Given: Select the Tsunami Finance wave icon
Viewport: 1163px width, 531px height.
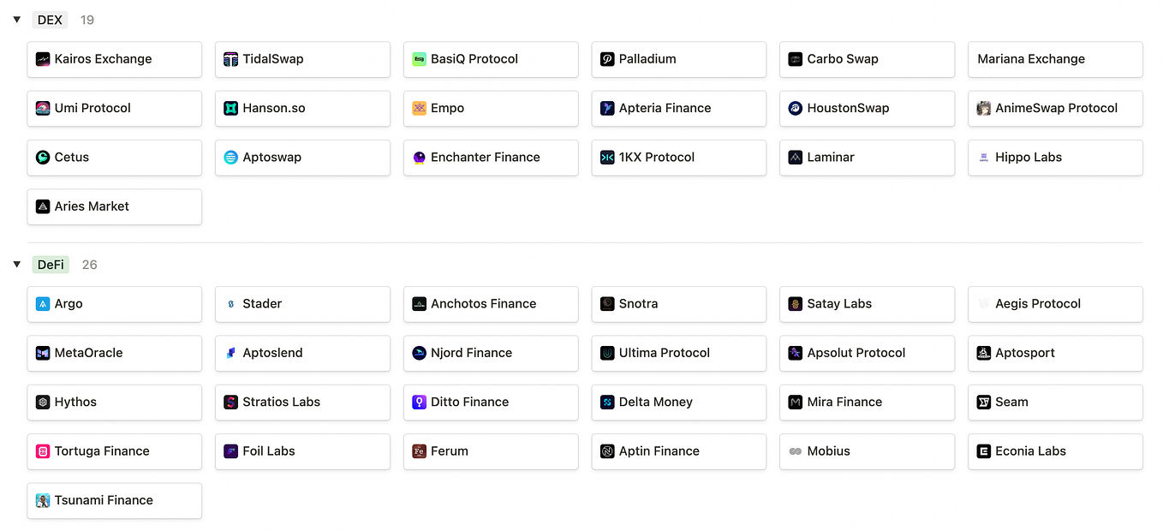Looking at the screenshot, I should pos(44,500).
